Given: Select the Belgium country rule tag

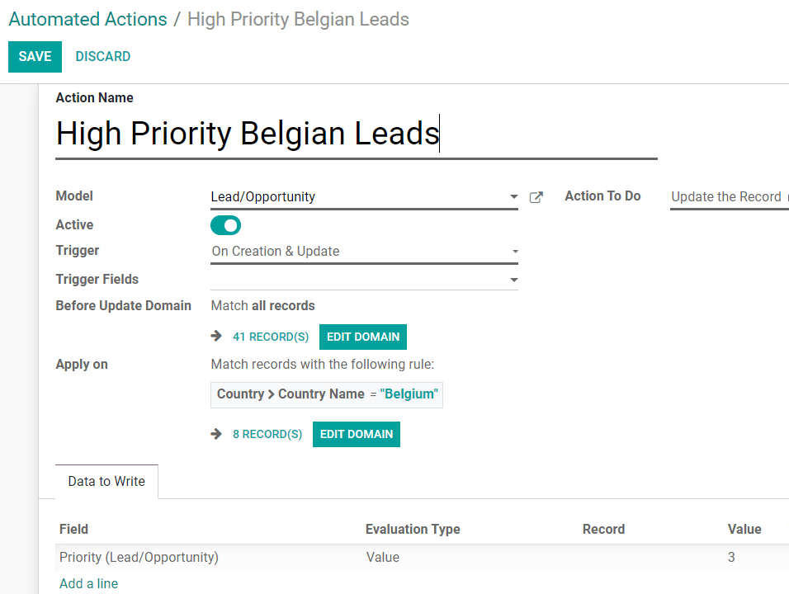Looking at the screenshot, I should pos(326,394).
